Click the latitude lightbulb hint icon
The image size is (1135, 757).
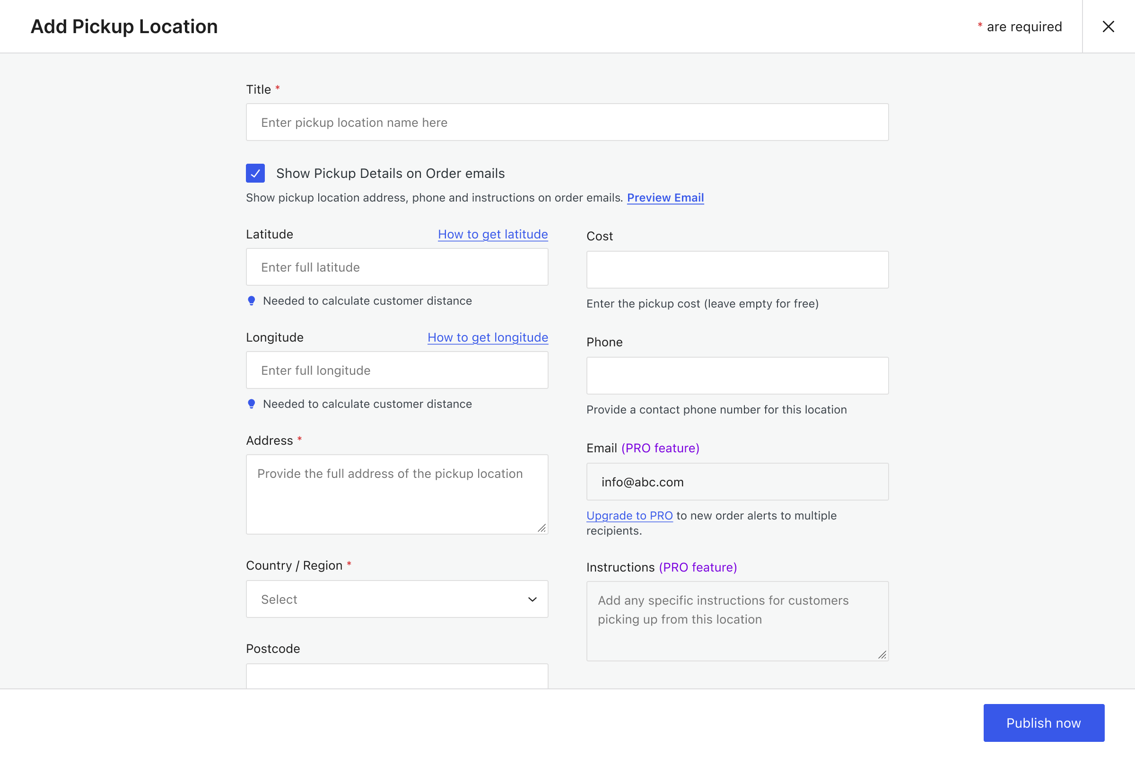click(252, 301)
